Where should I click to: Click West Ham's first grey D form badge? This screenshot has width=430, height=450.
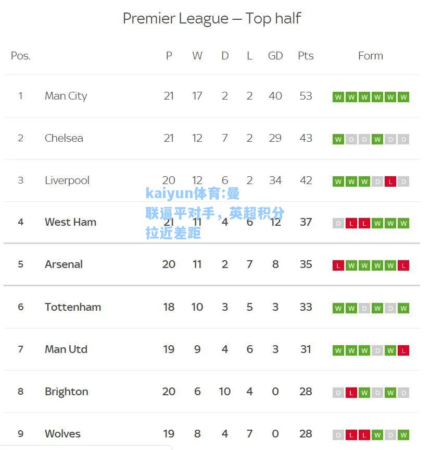point(338,223)
